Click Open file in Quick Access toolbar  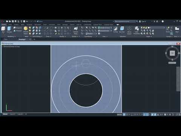[10, 22]
